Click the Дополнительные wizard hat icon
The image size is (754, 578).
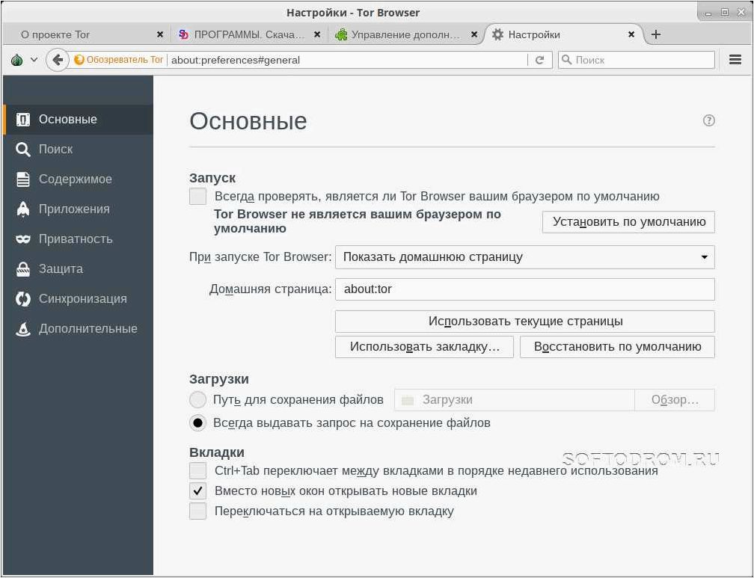[x=22, y=328]
